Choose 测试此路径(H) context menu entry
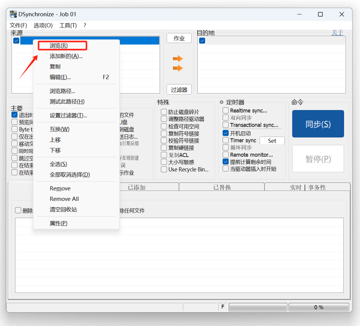 coord(67,101)
